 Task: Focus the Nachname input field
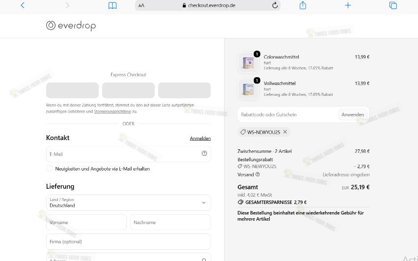point(170,222)
